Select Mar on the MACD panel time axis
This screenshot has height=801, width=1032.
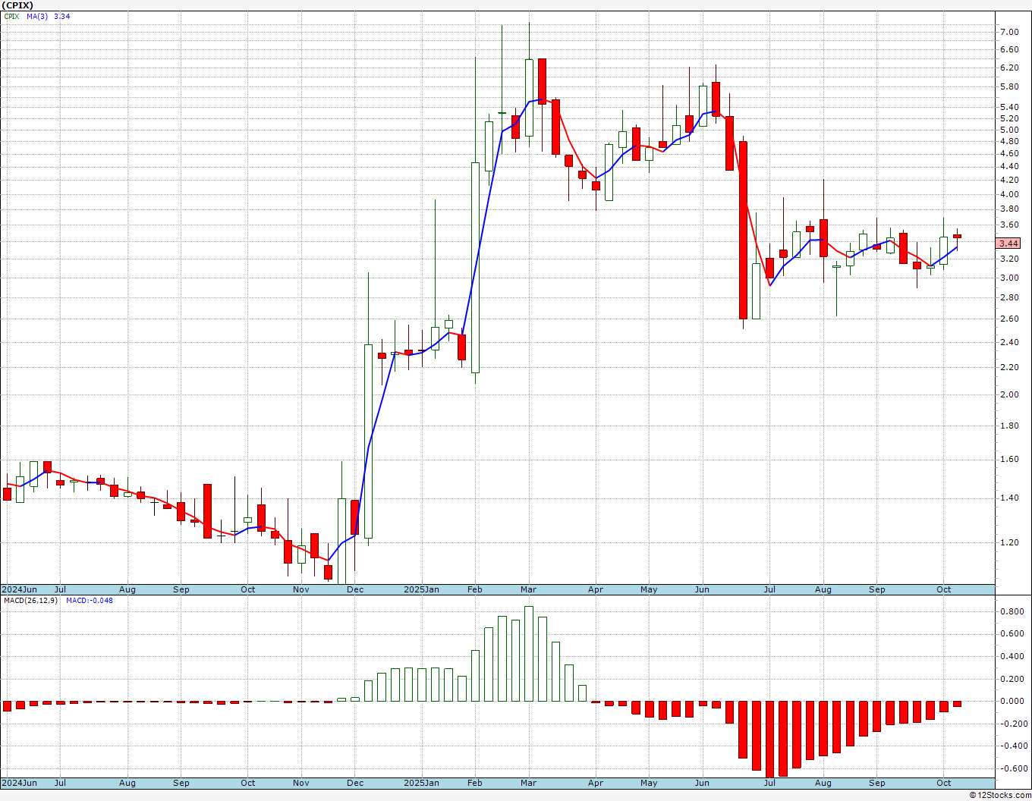coord(528,783)
